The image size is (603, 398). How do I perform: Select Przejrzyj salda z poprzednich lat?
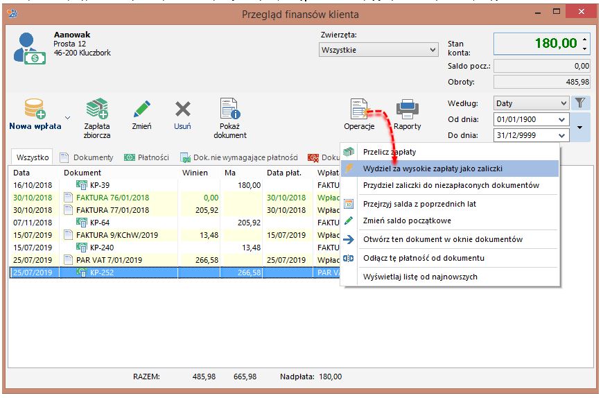450,204
